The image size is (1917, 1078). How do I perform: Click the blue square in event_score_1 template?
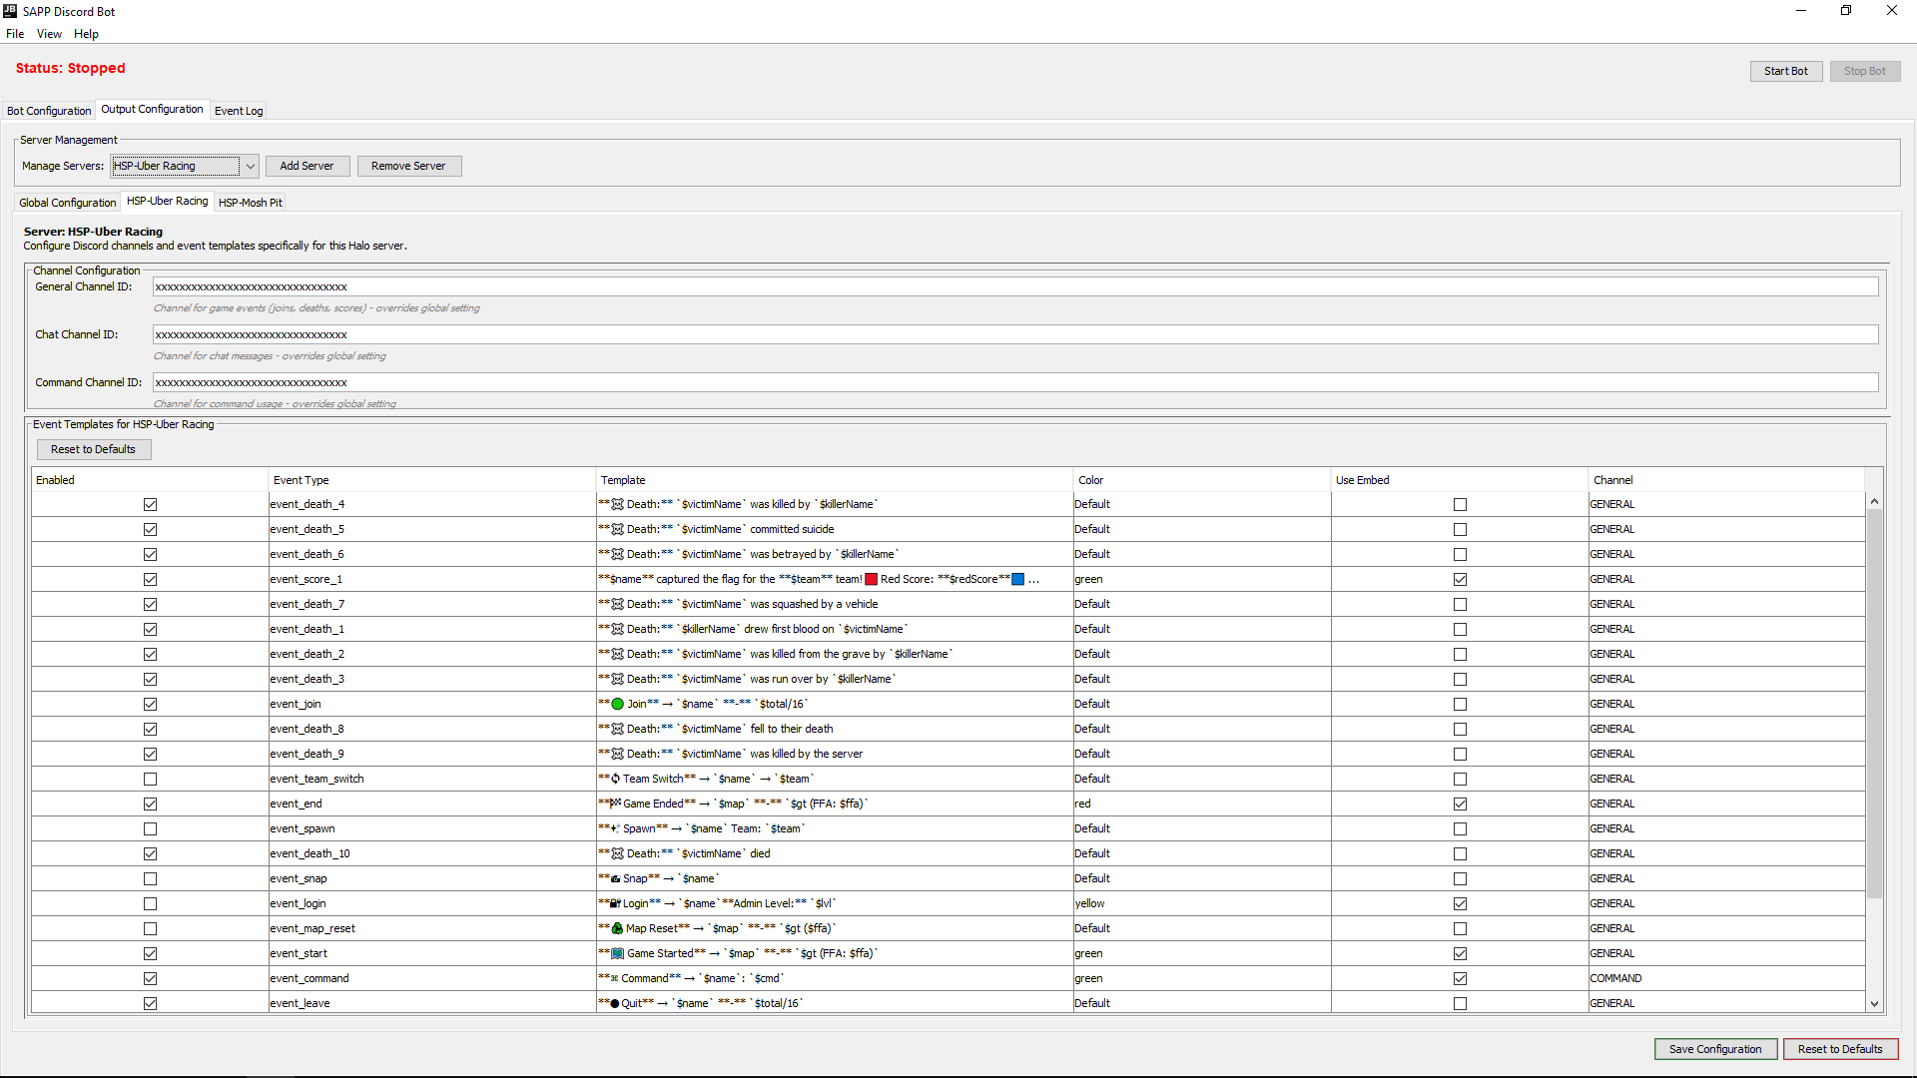click(x=1017, y=579)
